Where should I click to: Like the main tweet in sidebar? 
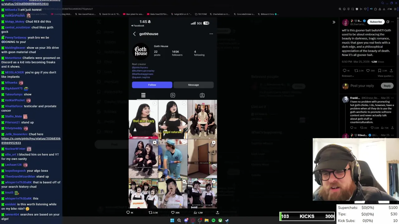(x=368, y=71)
